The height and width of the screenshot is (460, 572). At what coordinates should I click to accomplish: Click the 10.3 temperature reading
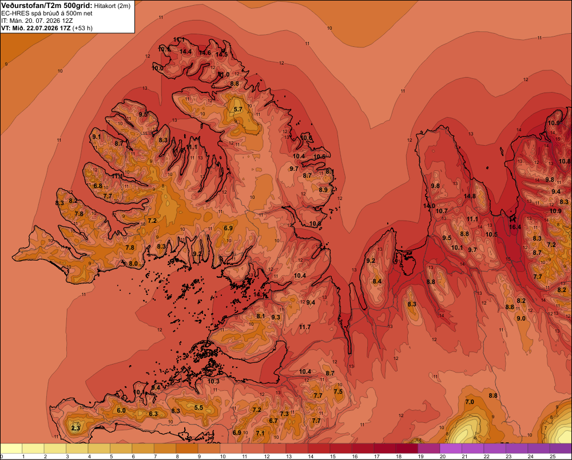point(213,381)
